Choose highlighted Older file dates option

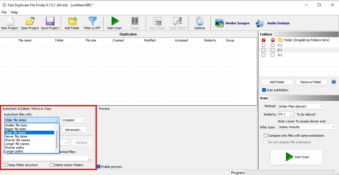[30, 133]
